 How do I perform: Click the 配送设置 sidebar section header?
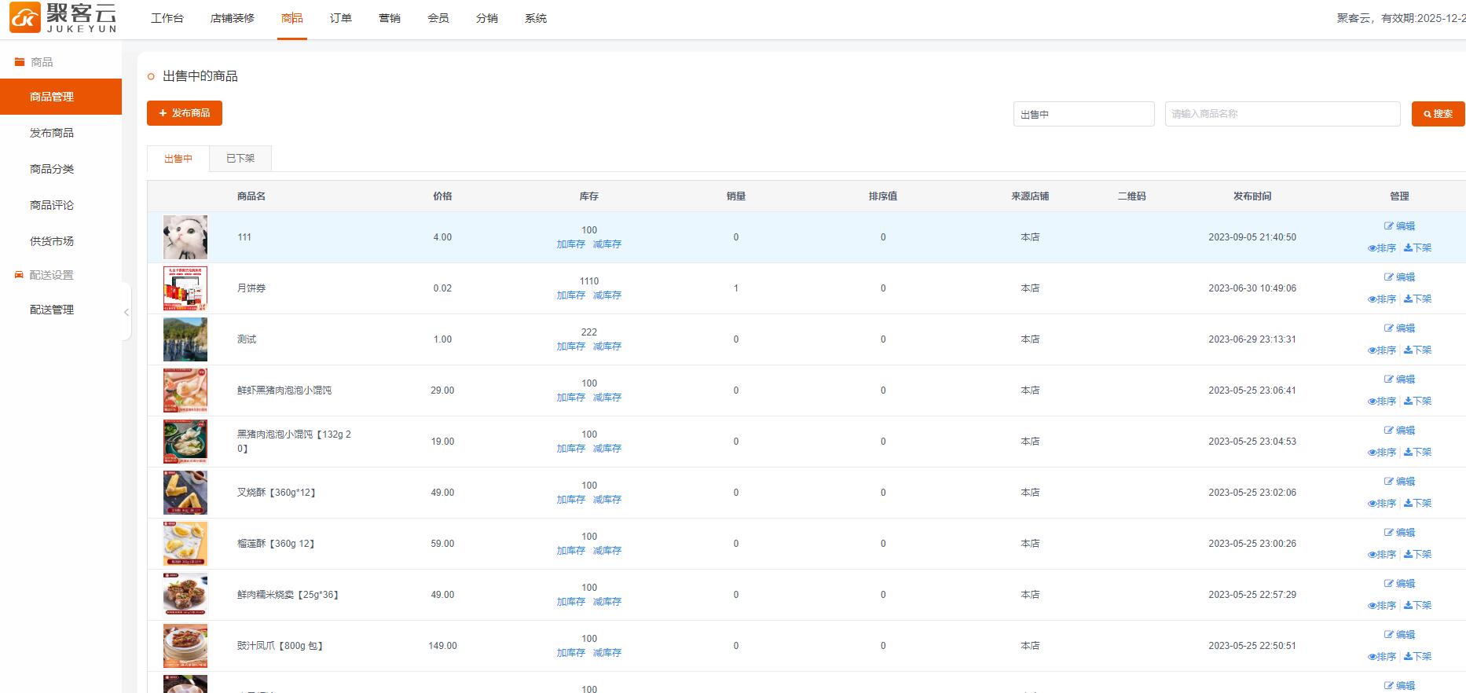(x=44, y=275)
